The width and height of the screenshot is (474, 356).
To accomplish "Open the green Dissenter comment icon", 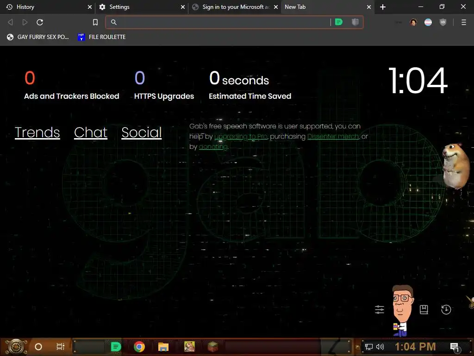I will [339, 22].
